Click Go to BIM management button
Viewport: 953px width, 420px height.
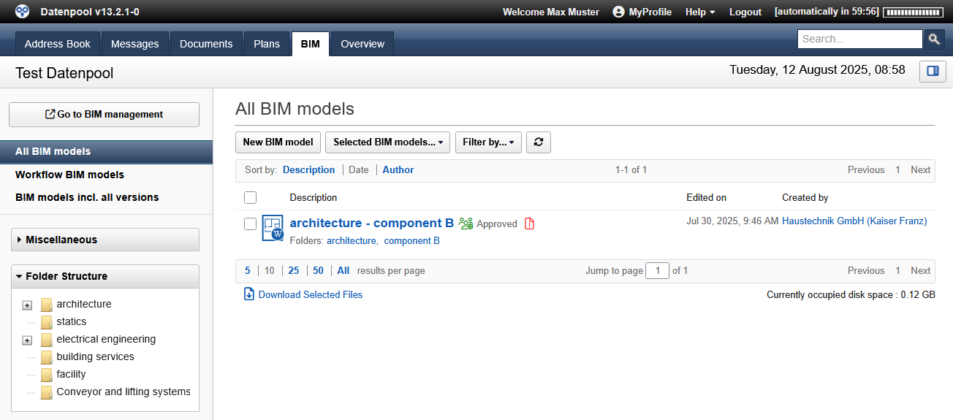point(104,115)
